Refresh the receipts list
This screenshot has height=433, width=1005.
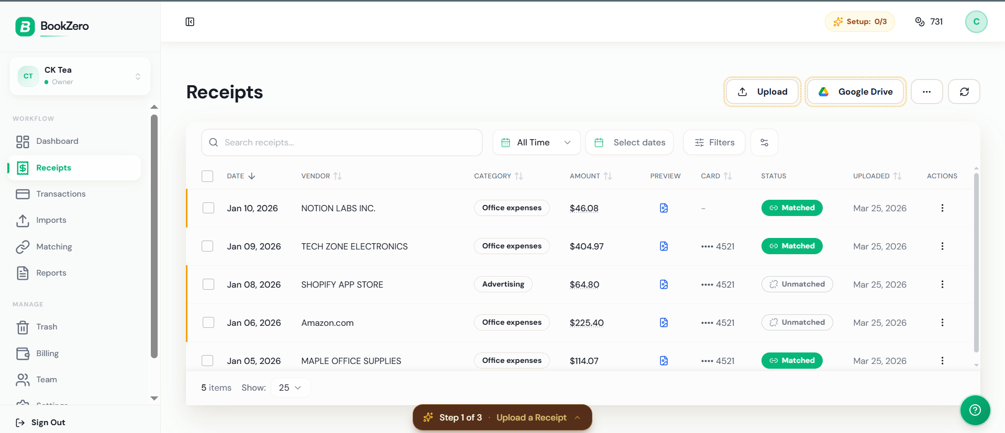click(964, 92)
